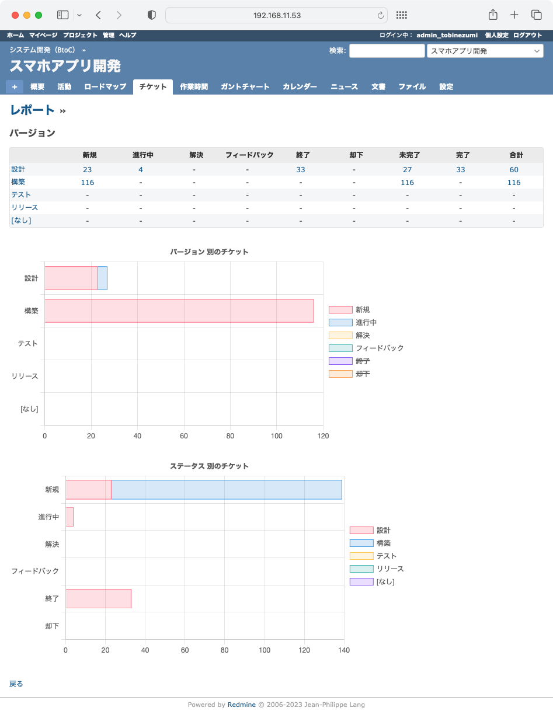The image size is (553, 711).
Task: Click the share icon in the browser toolbar
Action: 492,15
